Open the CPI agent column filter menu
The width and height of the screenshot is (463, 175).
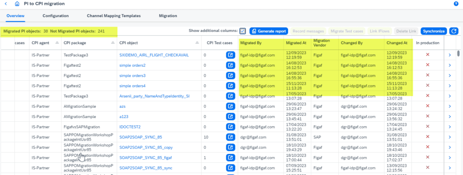57,43
